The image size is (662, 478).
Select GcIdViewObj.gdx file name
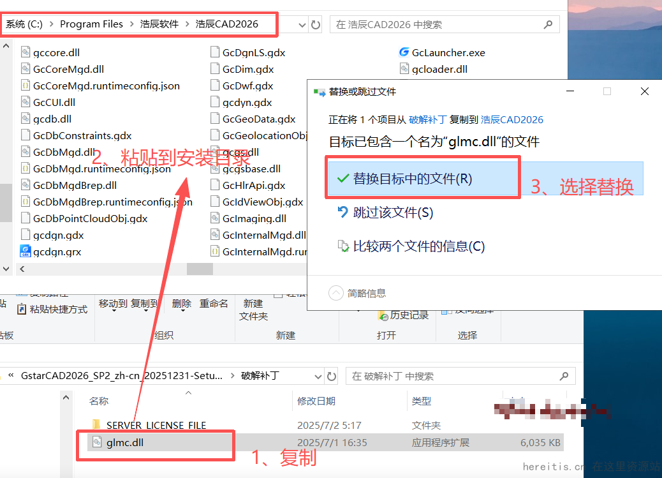[263, 202]
